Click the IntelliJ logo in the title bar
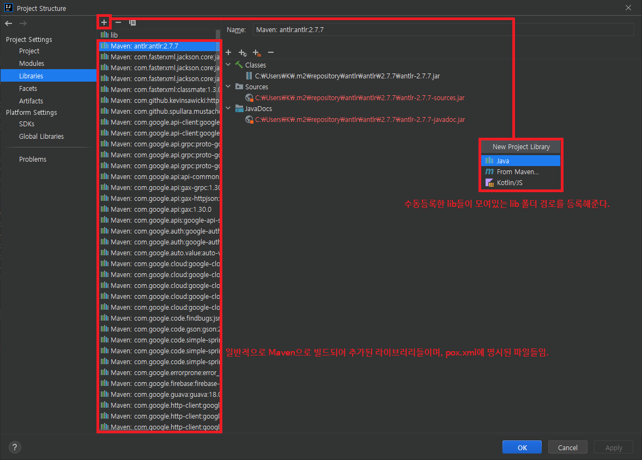 coord(8,8)
